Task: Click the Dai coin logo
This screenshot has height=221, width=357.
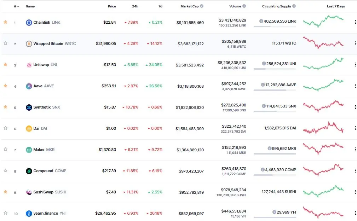Action: [29, 129]
